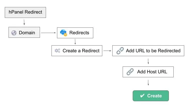The image size is (191, 108).
Task: Click the yellow badge on the Redirects icon
Action: 66,35
